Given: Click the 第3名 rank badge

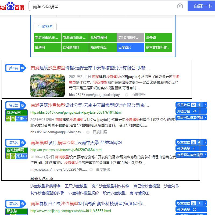Looking at the screenshot, I should tap(13, 143).
